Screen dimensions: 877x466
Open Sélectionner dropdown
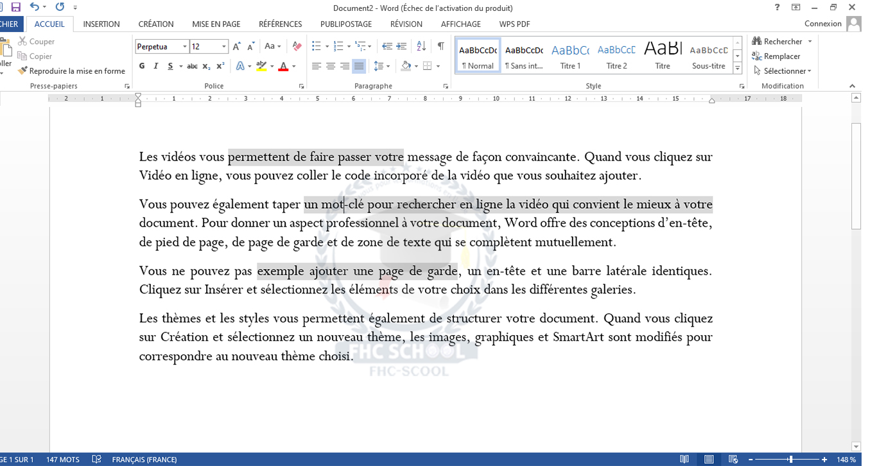(x=783, y=71)
